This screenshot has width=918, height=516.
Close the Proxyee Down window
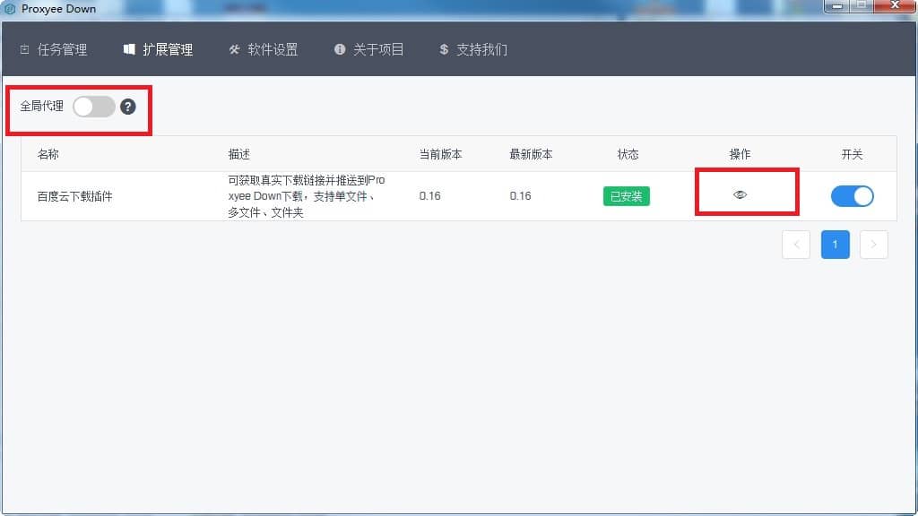click(895, 6)
